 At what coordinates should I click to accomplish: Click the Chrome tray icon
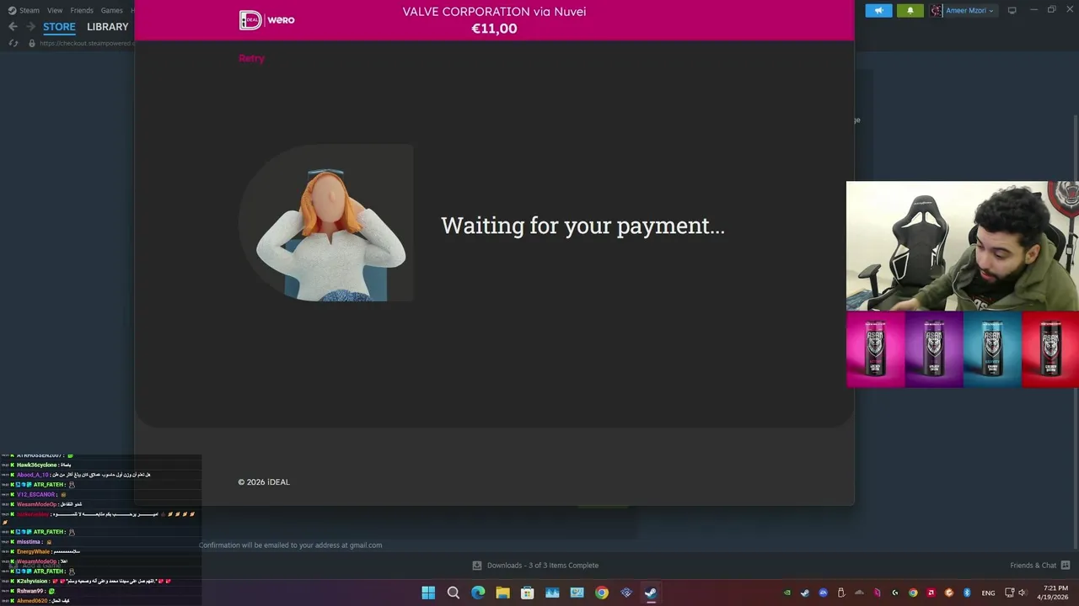click(x=913, y=593)
